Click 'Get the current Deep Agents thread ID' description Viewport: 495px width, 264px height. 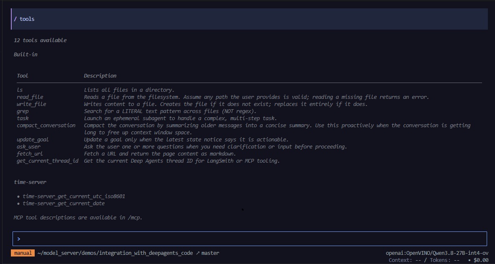(182, 161)
